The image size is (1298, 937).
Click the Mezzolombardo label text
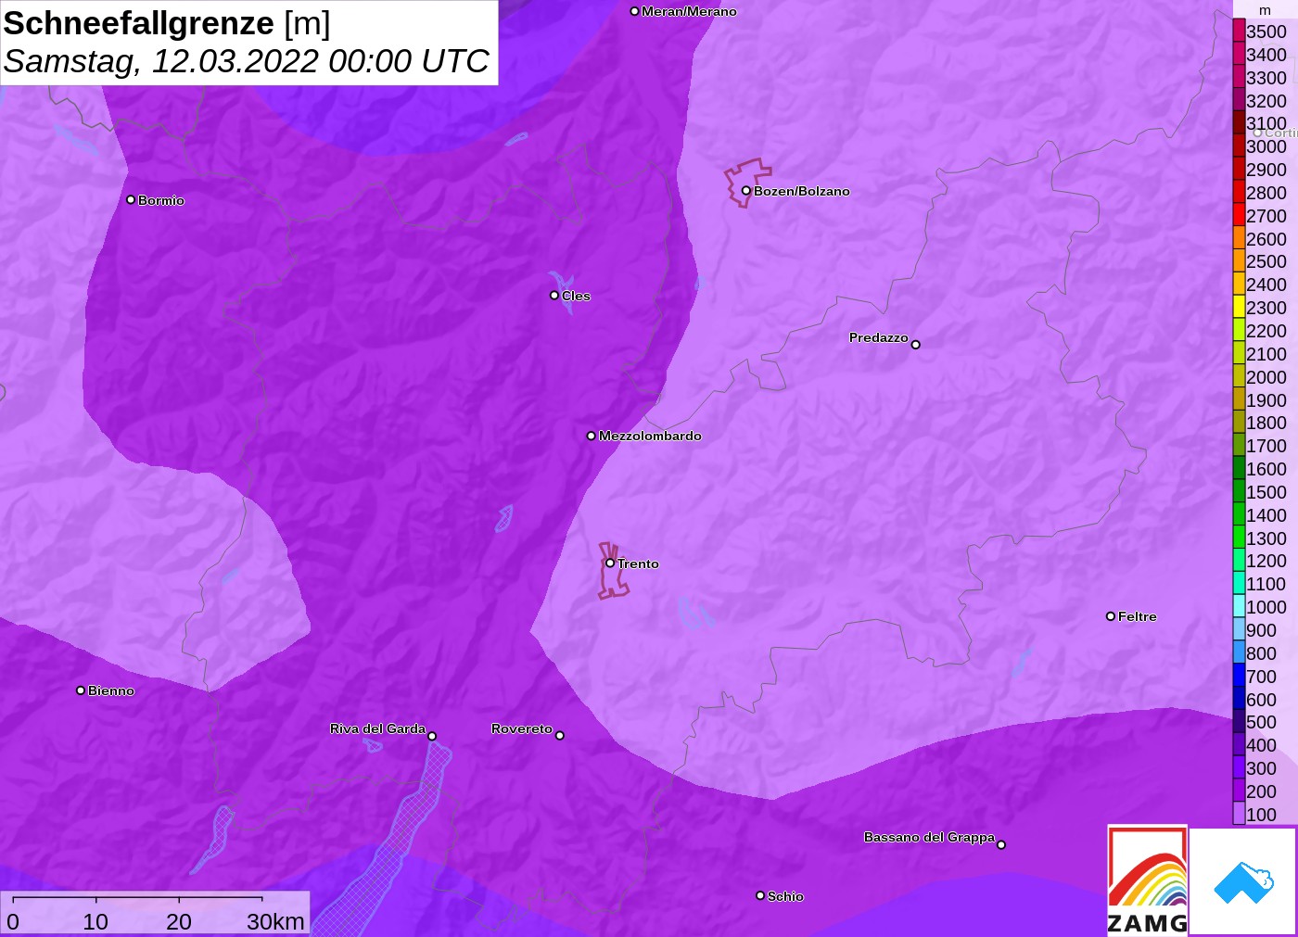(x=650, y=436)
